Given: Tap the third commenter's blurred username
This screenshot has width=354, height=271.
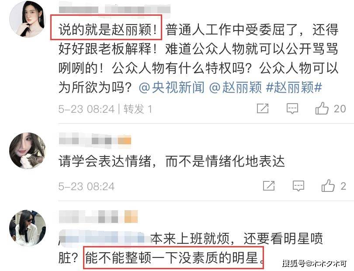Looking at the screenshot, I should click(91, 216).
